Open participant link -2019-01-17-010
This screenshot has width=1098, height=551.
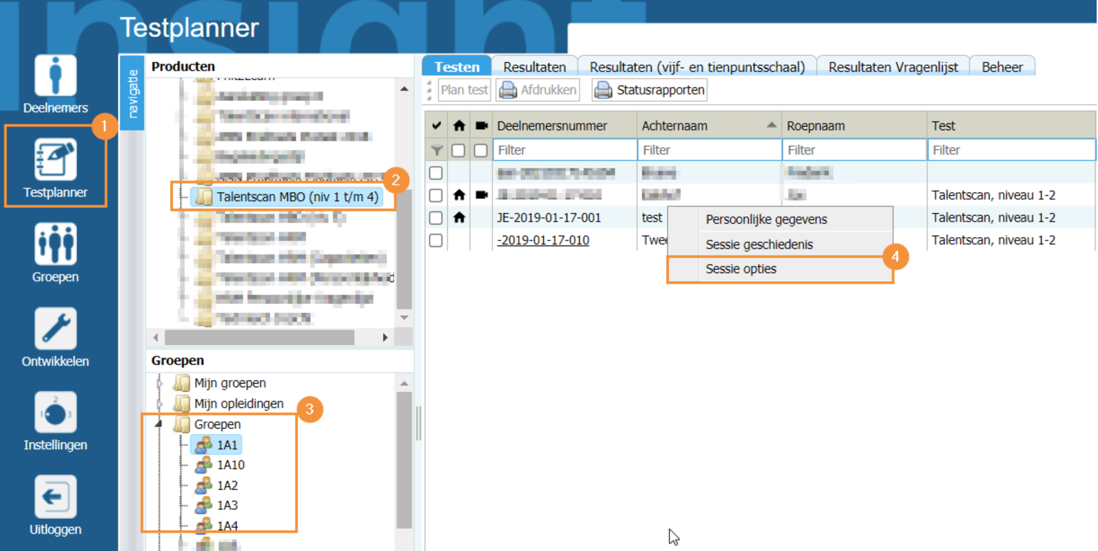[x=543, y=240]
